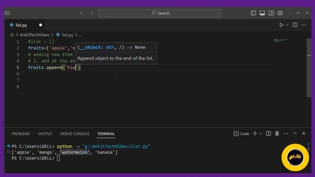Split the terminal pane
The height and width of the screenshot is (177, 315).
[x=268, y=133]
